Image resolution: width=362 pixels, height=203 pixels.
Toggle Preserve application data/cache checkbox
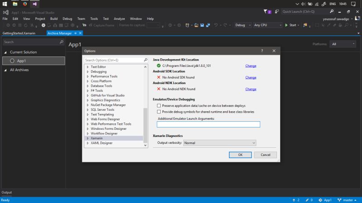click(159, 106)
